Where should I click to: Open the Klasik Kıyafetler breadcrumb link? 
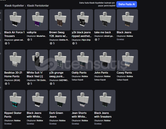[14, 6]
